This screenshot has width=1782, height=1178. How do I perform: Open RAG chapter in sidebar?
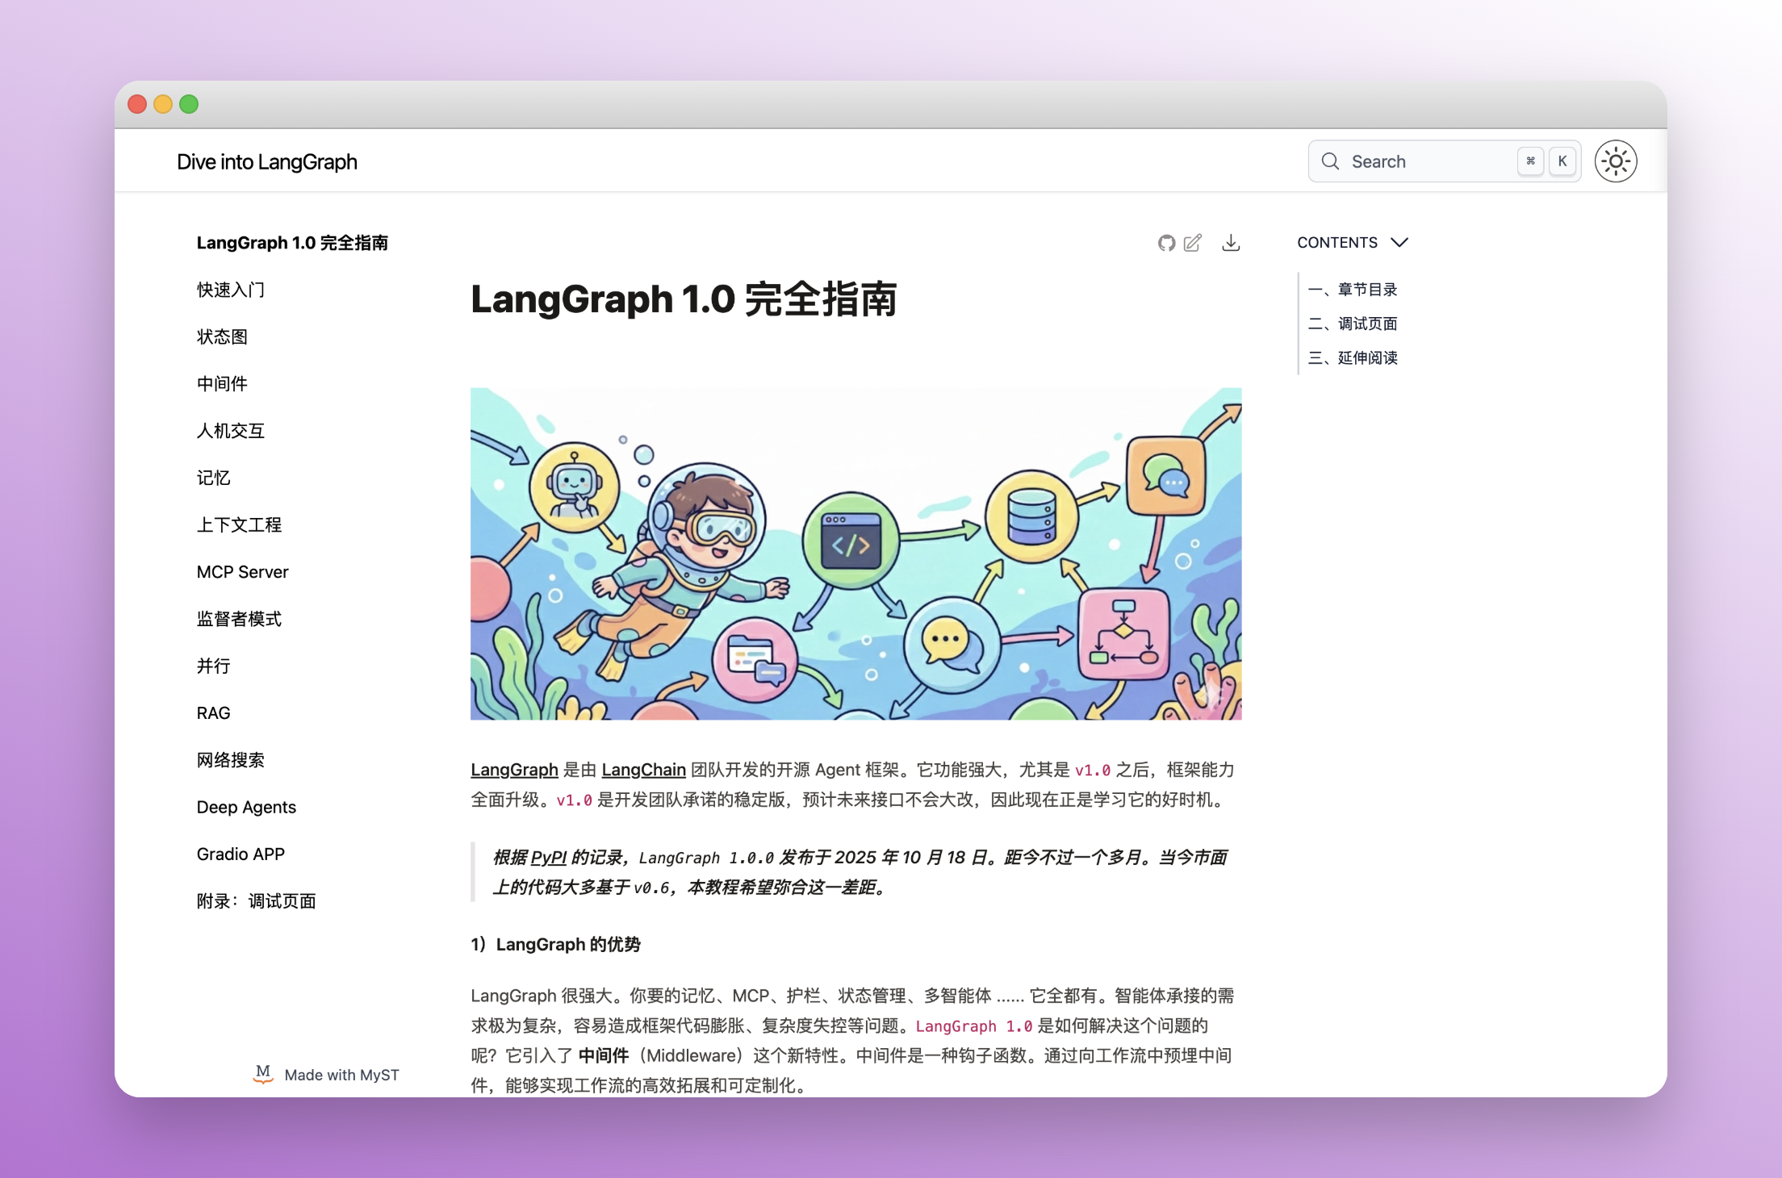tap(214, 713)
